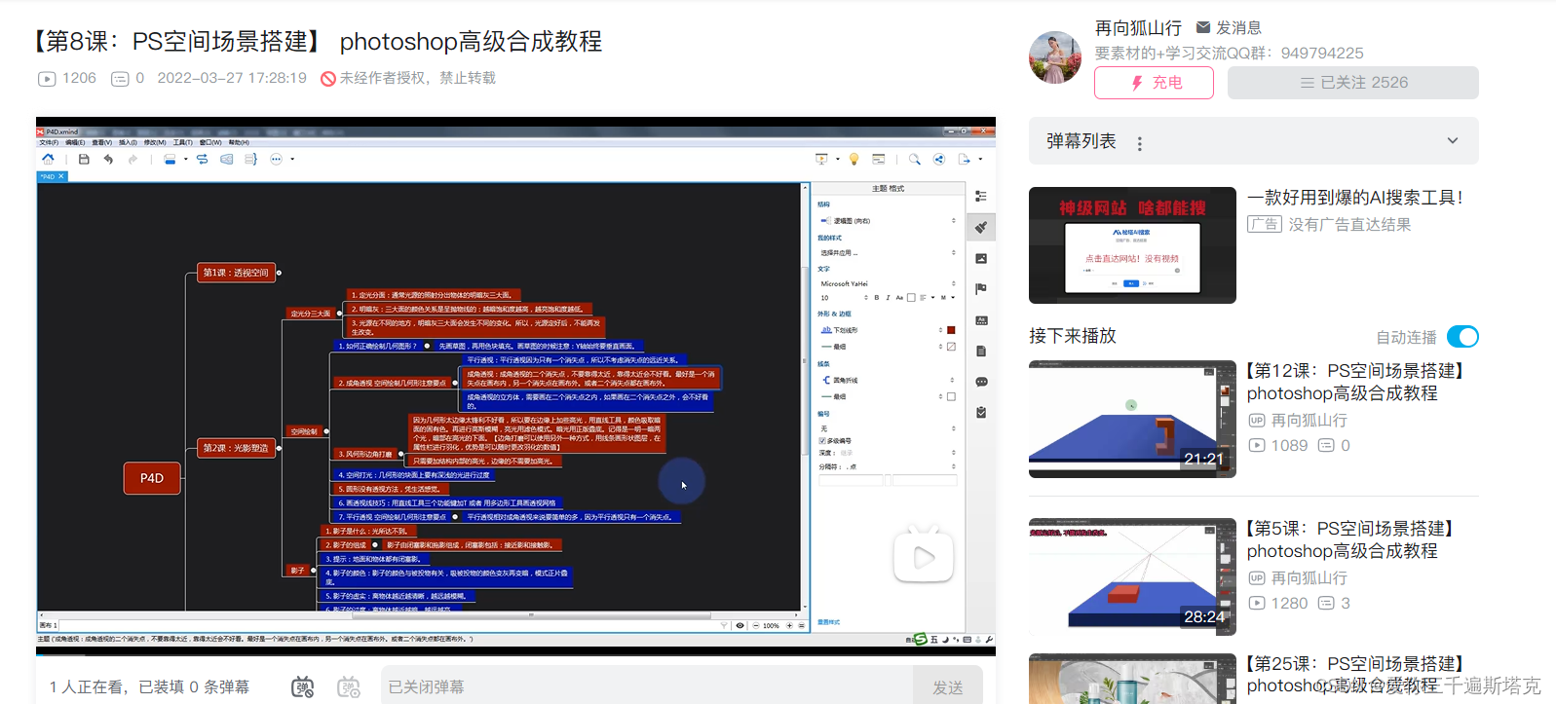Viewport: 1556px width, 704px height.
Task: Click the XMind relationship icon
Action: coord(202,159)
